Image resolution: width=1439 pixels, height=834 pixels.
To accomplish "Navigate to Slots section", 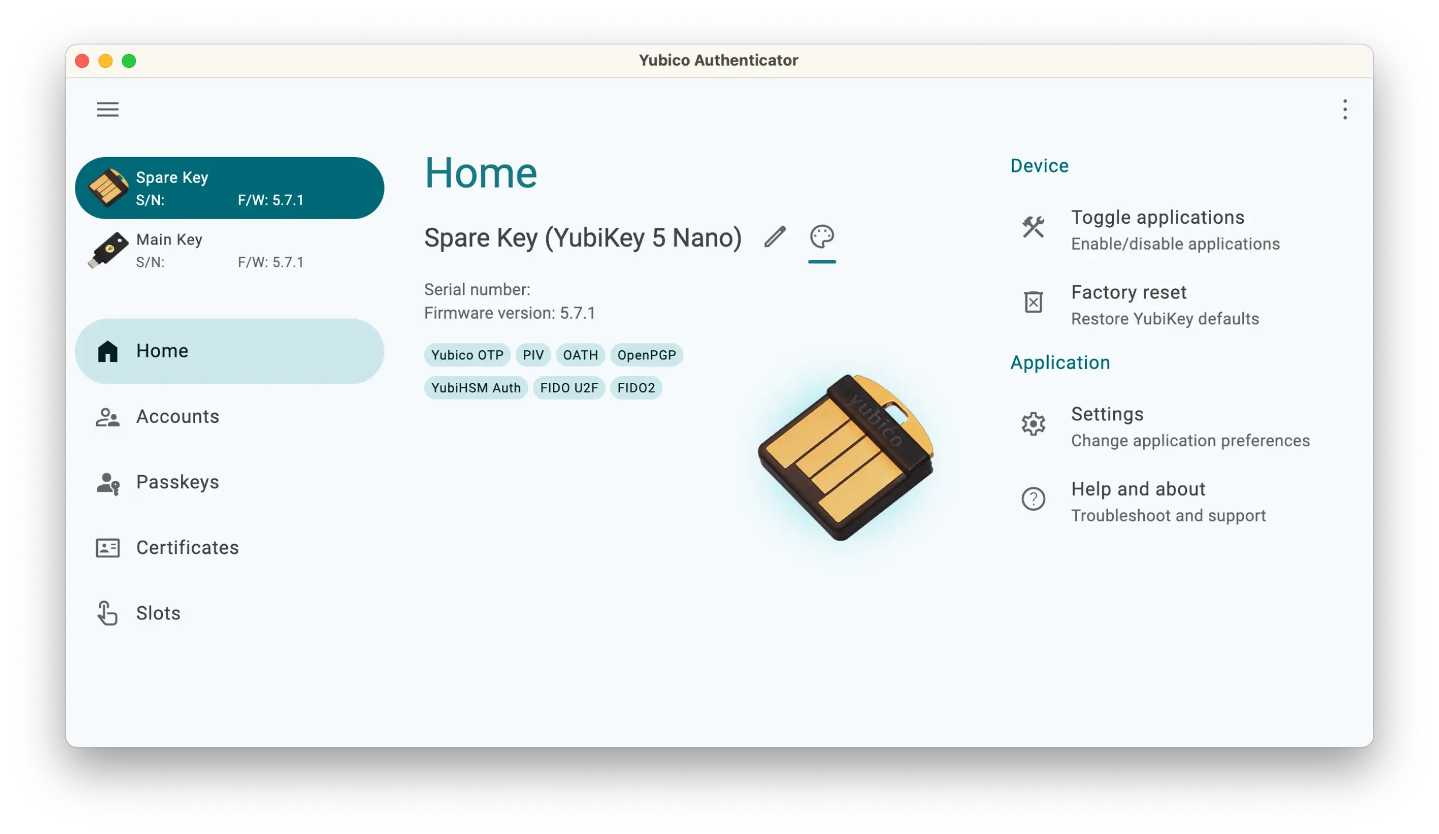I will click(x=158, y=613).
